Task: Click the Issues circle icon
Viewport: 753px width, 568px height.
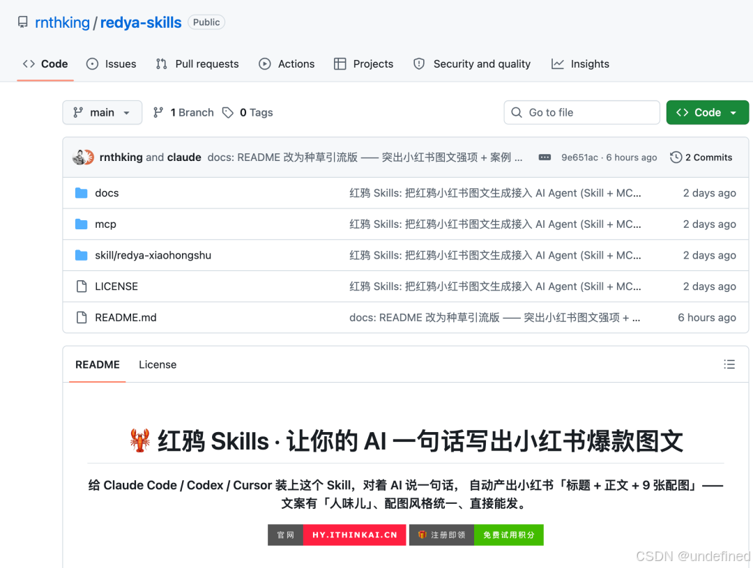Action: 92,64
